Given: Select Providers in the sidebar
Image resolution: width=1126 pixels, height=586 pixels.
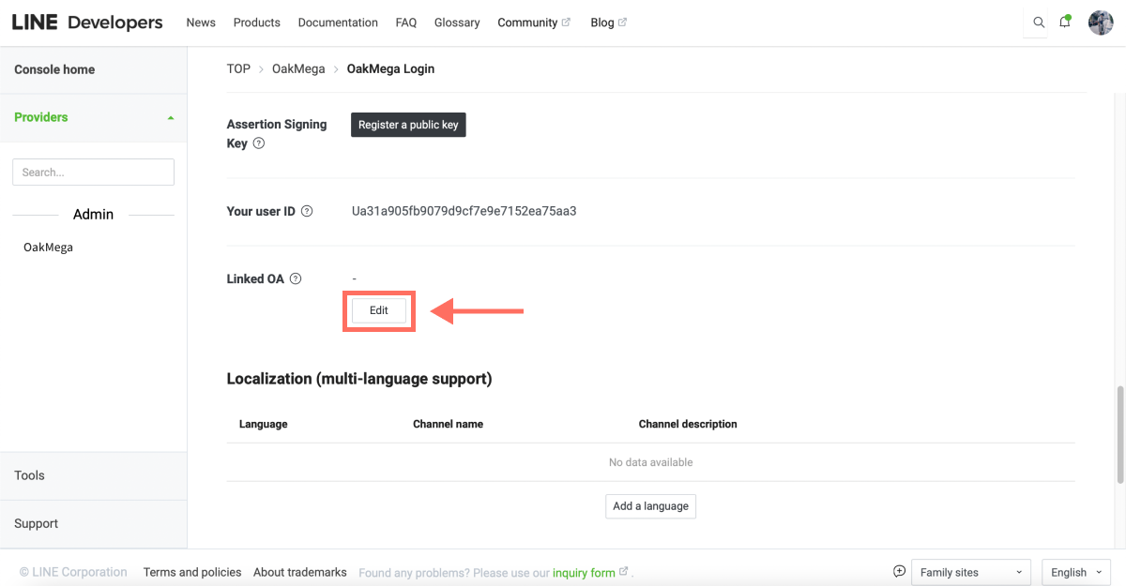Looking at the screenshot, I should tap(41, 117).
